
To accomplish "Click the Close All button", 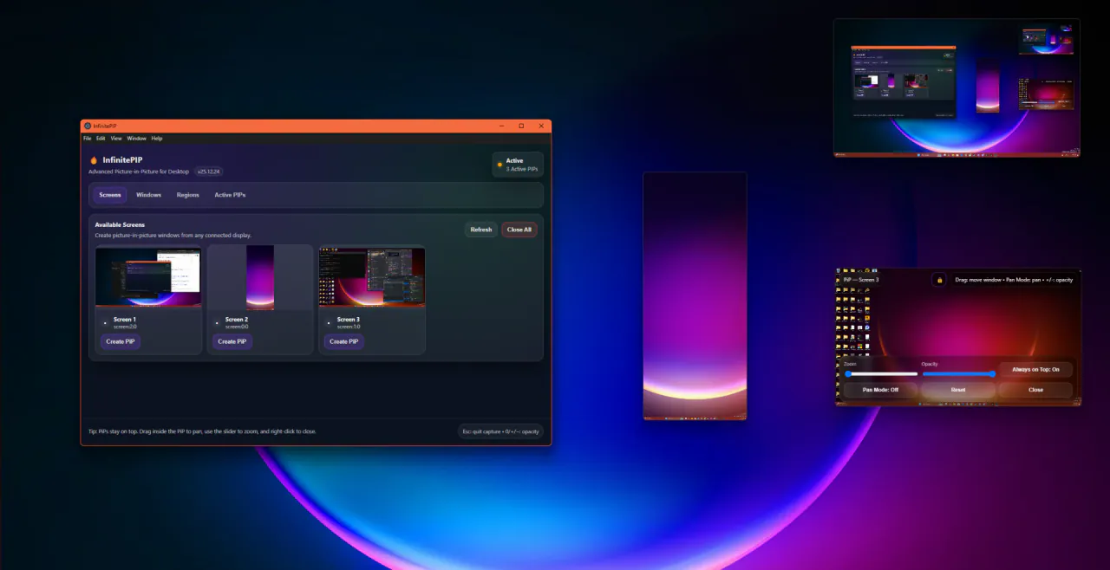I will [519, 230].
